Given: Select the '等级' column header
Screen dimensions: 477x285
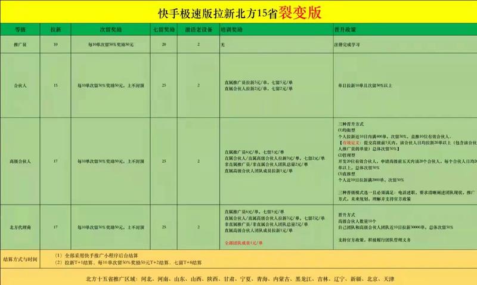Looking at the screenshot, I should tap(20, 29).
